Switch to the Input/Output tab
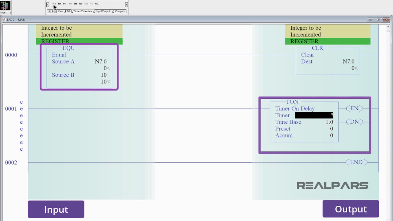 (x=103, y=11)
